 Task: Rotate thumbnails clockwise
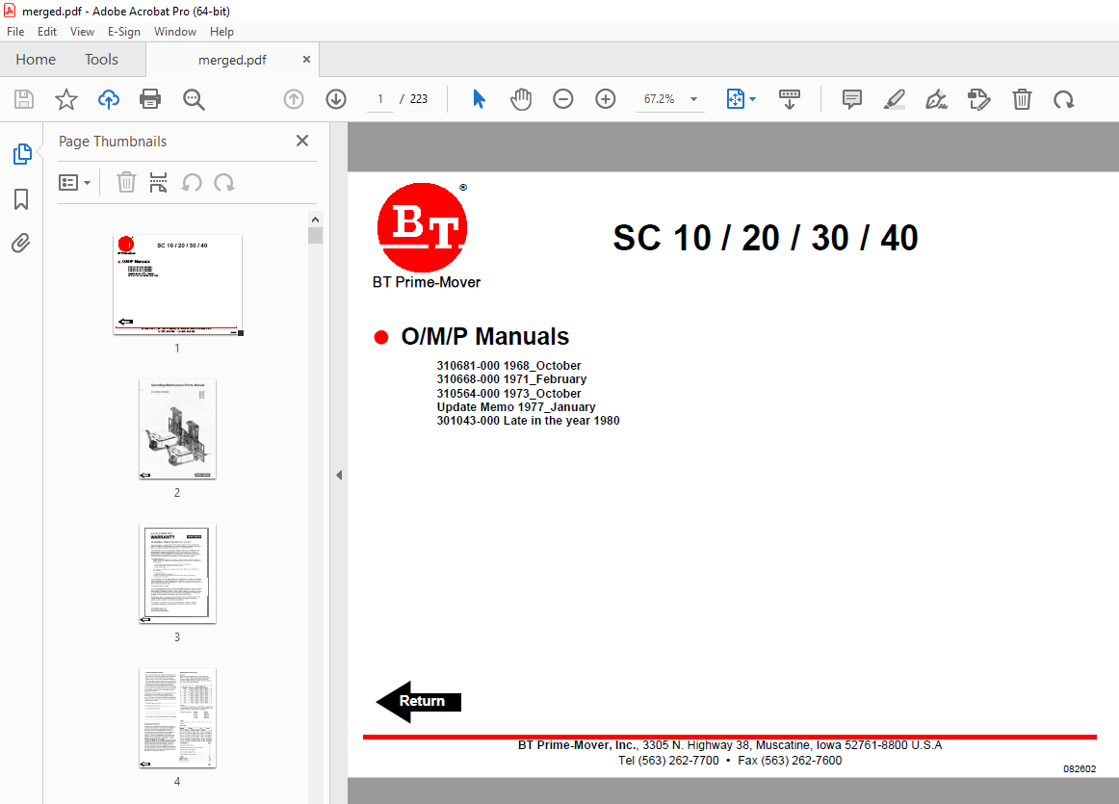[x=224, y=183]
